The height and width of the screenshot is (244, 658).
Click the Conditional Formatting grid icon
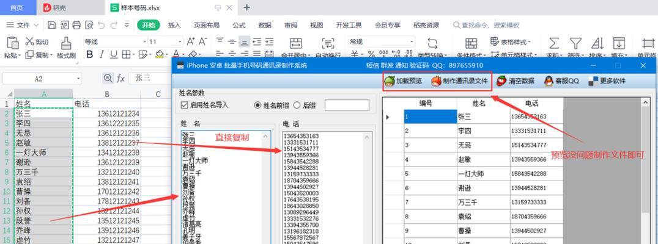471,43
